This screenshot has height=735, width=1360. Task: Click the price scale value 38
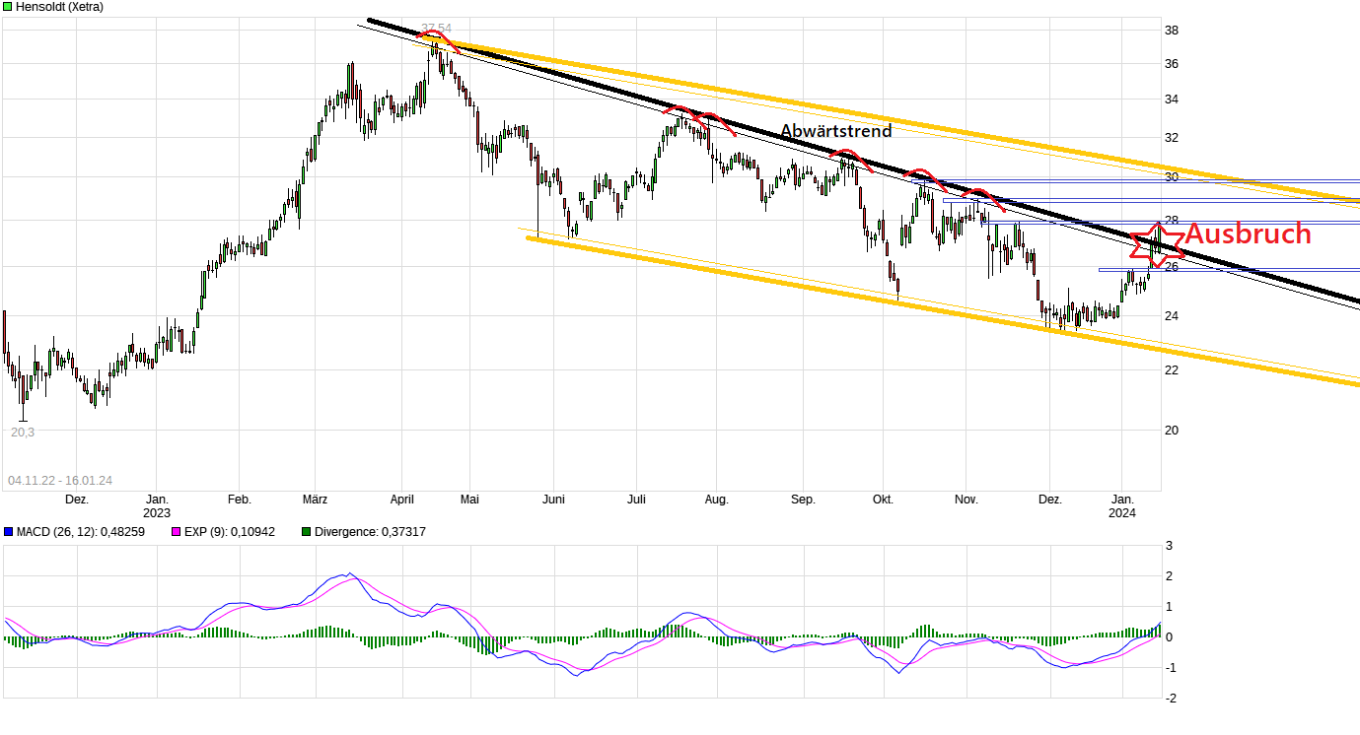pyautogui.click(x=1172, y=31)
